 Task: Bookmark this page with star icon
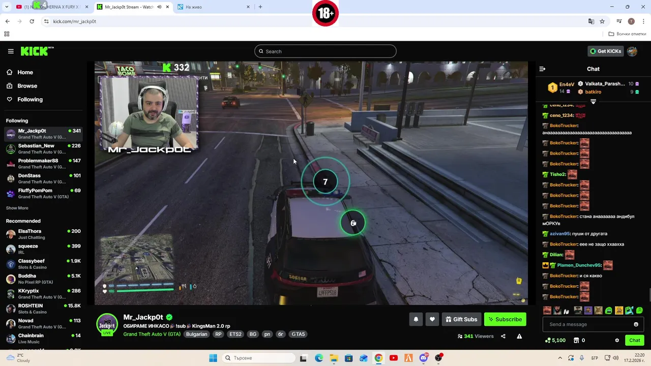point(602,21)
